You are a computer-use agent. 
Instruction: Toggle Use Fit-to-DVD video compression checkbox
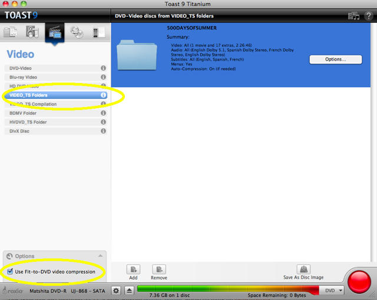(x=10, y=271)
